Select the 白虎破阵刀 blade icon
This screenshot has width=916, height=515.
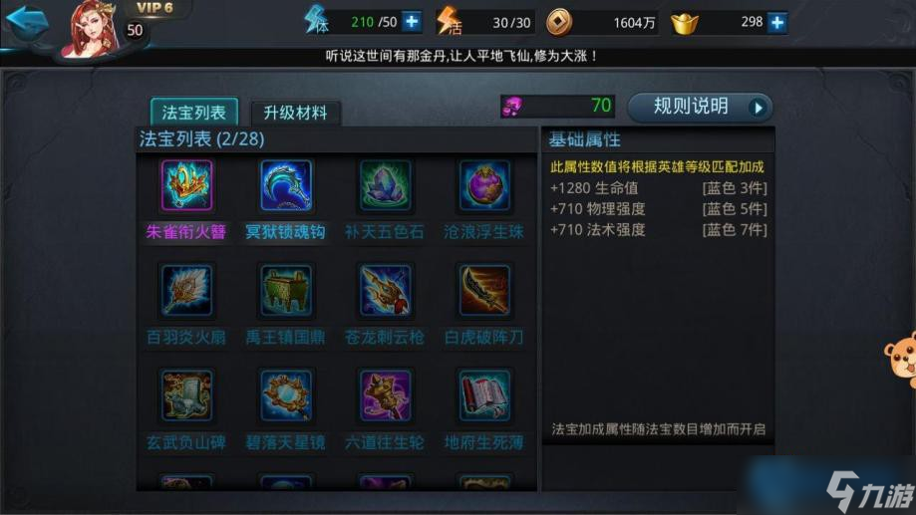(x=484, y=290)
